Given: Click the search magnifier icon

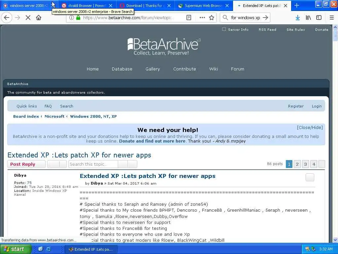Looking at the screenshot, I should pyautogui.click(x=225, y=18).
